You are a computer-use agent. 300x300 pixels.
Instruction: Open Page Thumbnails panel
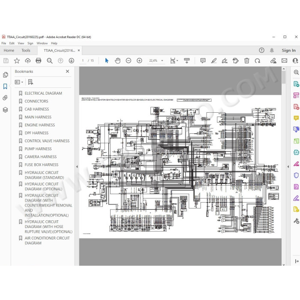[5, 75]
